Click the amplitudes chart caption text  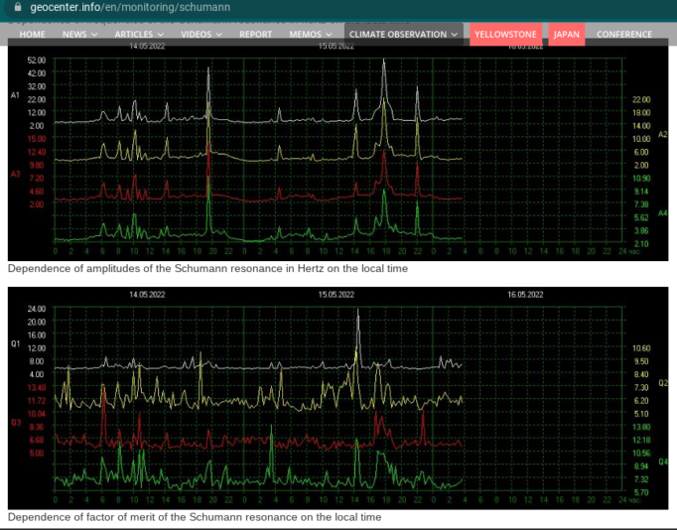pyautogui.click(x=207, y=268)
